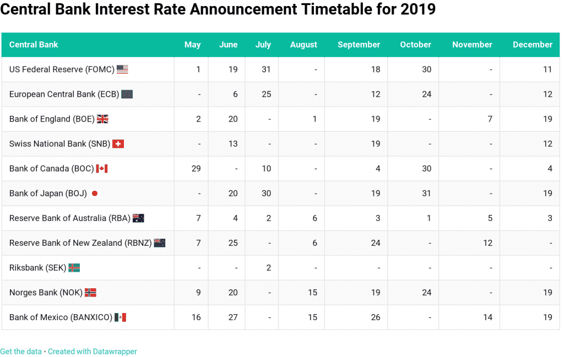Click the Norway flag beside Norges Bank
The height and width of the screenshot is (357, 564).
tap(90, 292)
